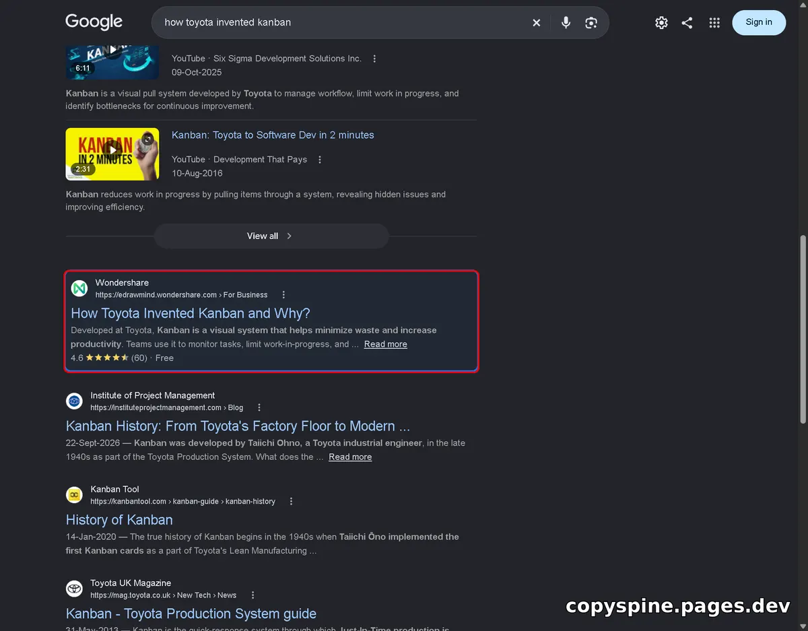Image resolution: width=808 pixels, height=631 pixels.
Task: Click the mag.toyota.co.uk URL breadcrumb
Action: tap(164, 595)
